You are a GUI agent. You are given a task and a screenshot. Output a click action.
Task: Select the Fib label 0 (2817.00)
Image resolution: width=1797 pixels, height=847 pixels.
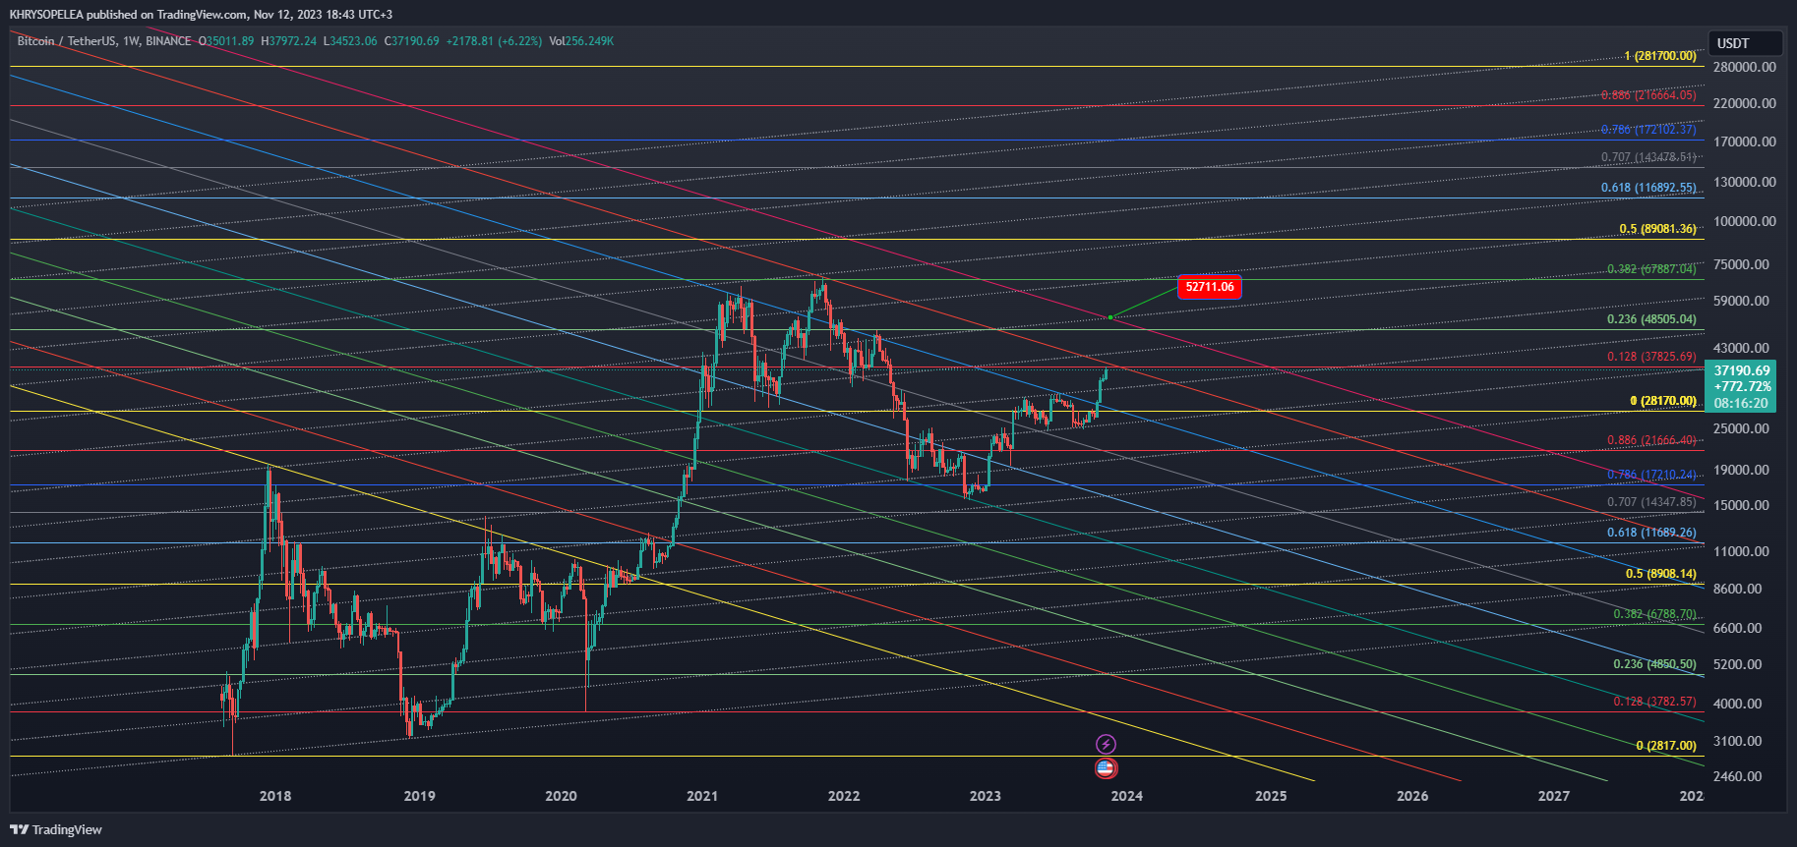1666,746
